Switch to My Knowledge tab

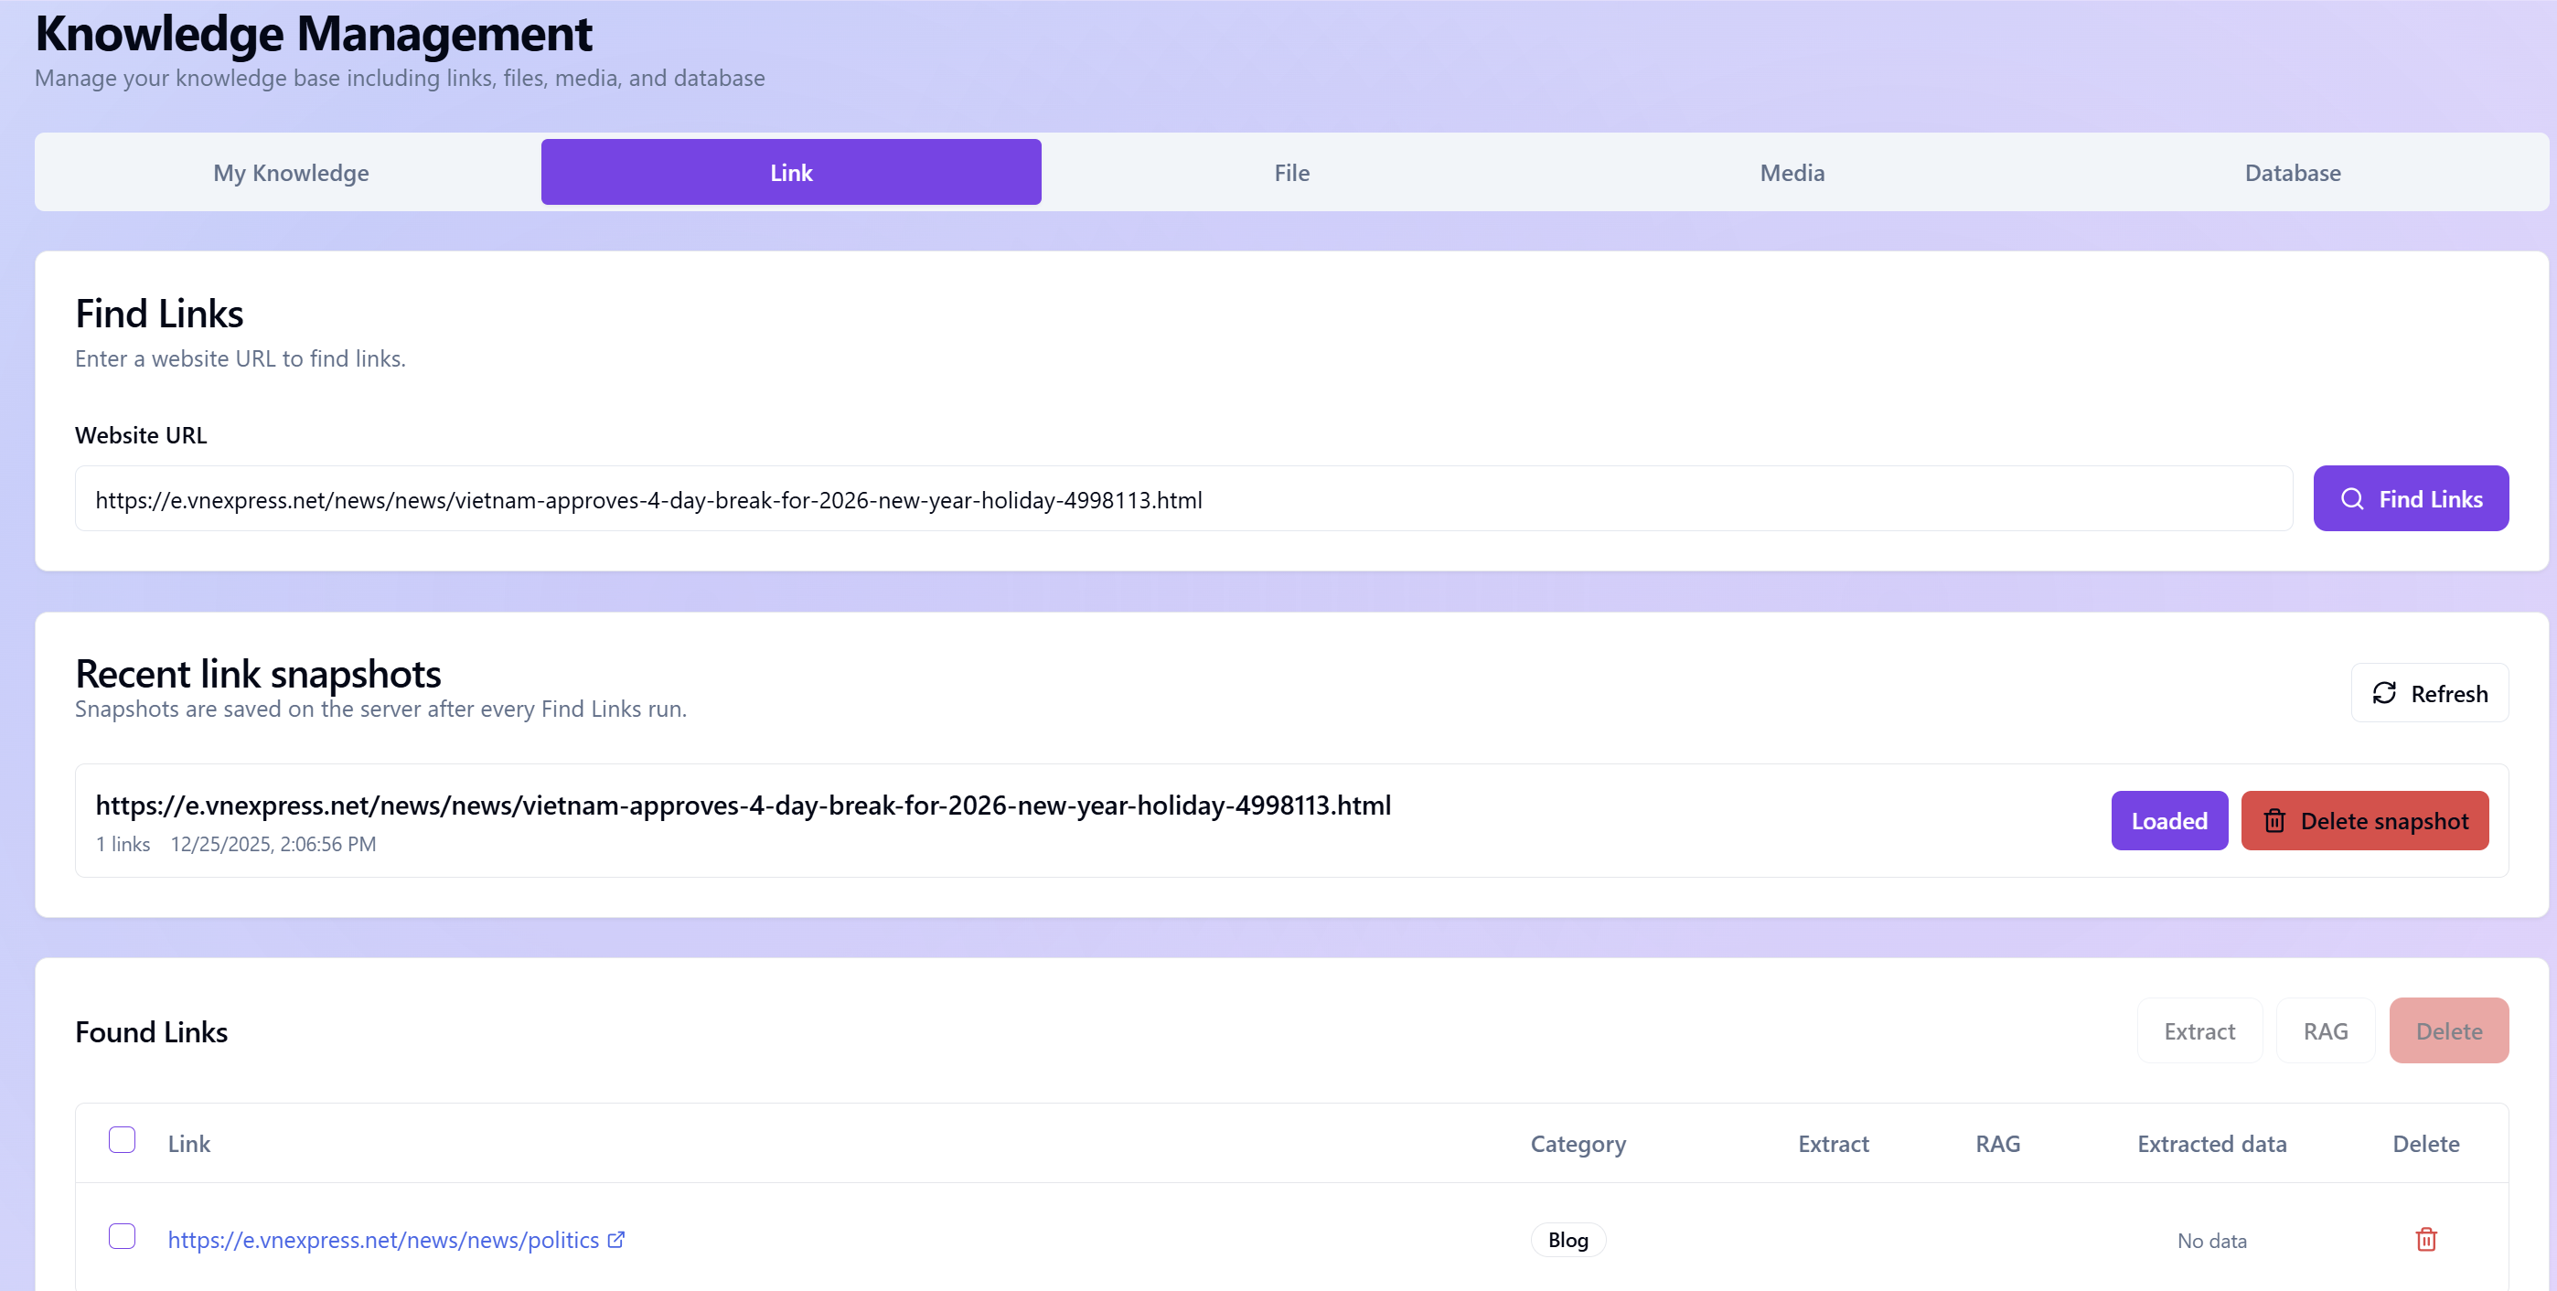pyautogui.click(x=291, y=173)
